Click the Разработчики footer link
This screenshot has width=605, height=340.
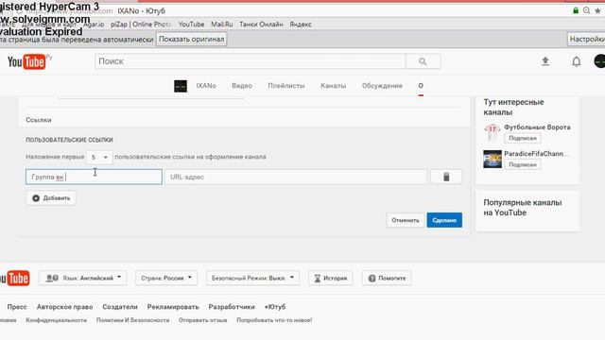click(x=232, y=307)
